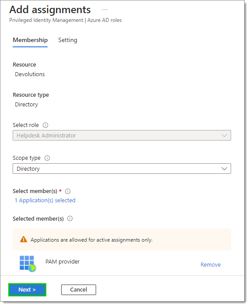Click the info icon next to Select role
The width and height of the screenshot is (249, 306).
45,125
